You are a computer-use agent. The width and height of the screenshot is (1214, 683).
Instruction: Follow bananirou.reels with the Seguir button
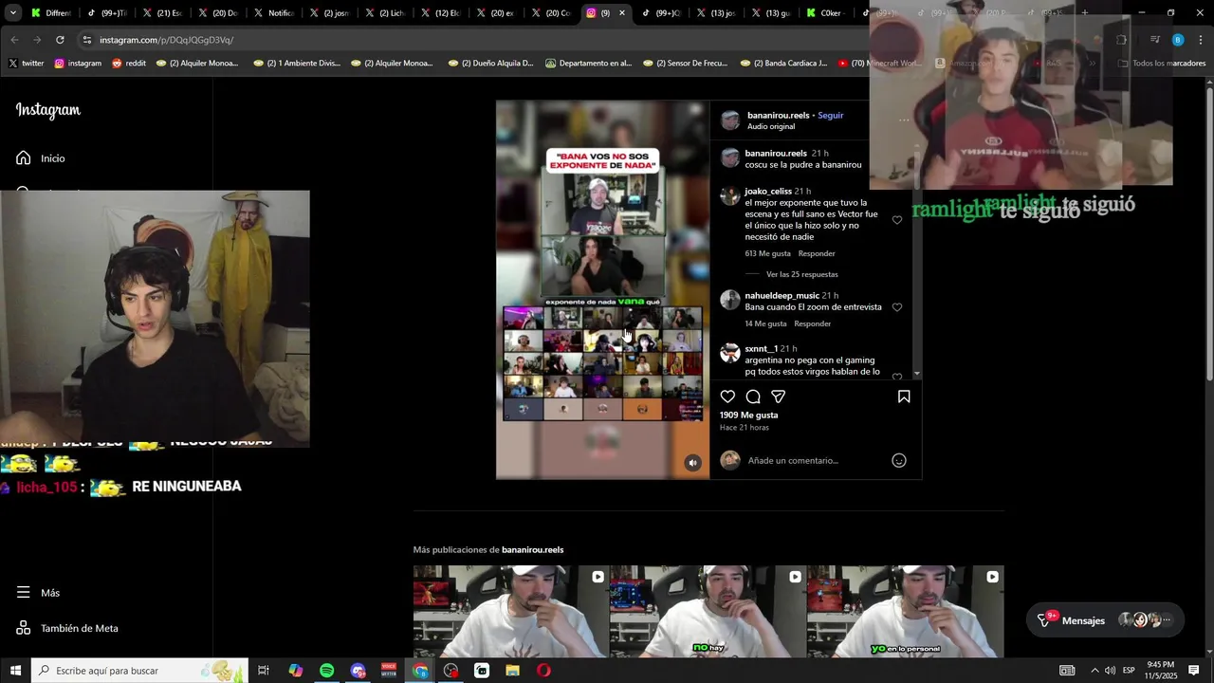(831, 116)
